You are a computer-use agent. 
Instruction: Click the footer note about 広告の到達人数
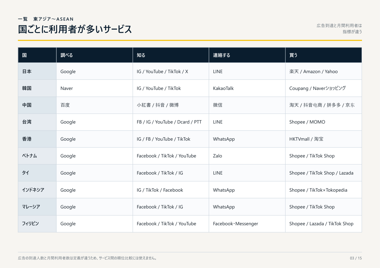[88, 258]
